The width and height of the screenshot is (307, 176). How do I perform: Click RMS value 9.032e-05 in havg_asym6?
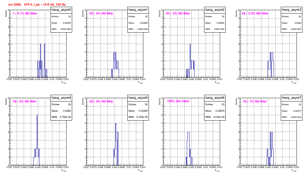[219, 117]
